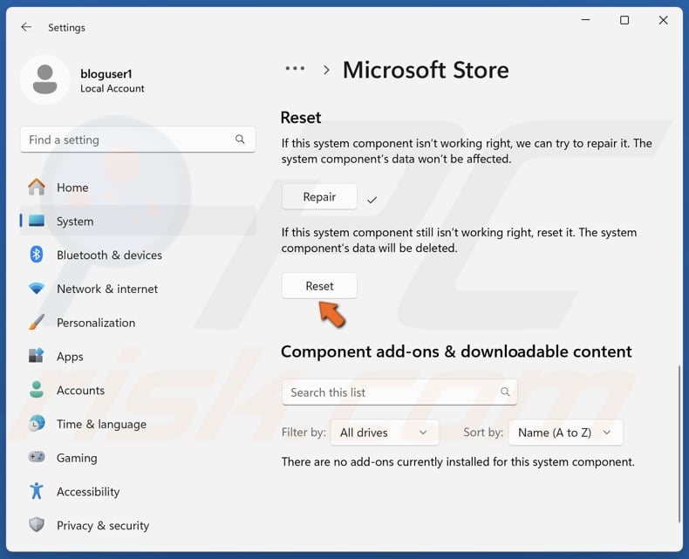Open Time & language settings
The height and width of the screenshot is (559, 689).
pyautogui.click(x=101, y=424)
